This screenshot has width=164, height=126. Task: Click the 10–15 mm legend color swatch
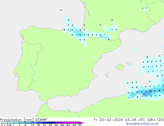click(34, 123)
